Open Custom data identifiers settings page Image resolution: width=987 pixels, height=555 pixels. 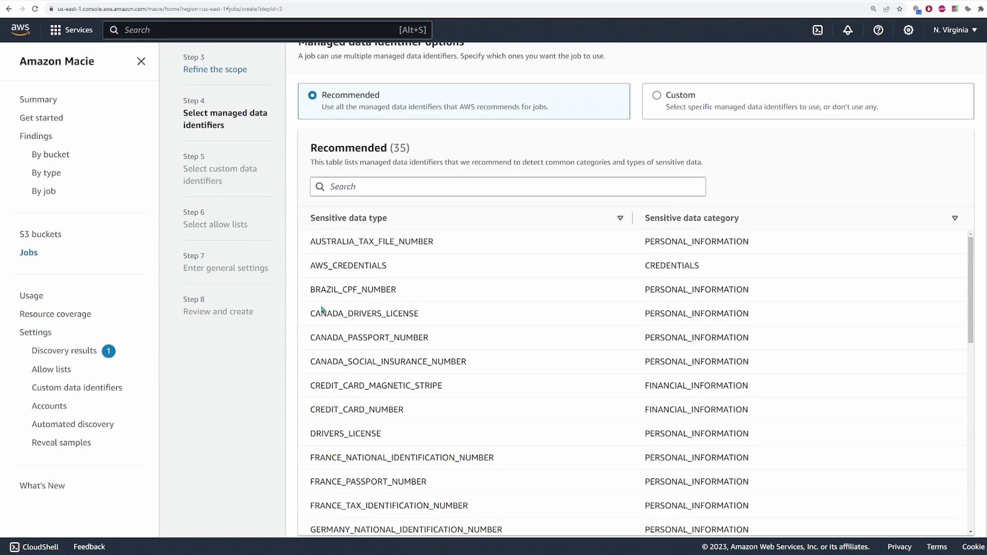77,387
